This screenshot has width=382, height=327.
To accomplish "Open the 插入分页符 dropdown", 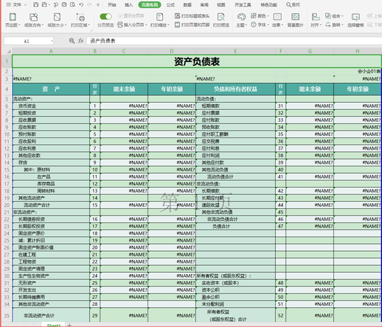I will point(132,25).
